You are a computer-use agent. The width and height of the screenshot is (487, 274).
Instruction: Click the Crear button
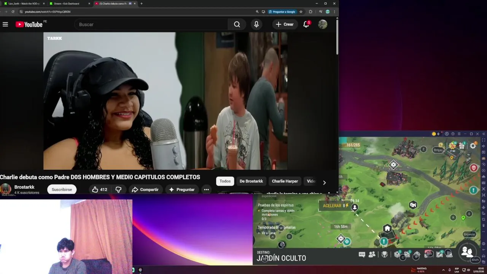tap(285, 24)
